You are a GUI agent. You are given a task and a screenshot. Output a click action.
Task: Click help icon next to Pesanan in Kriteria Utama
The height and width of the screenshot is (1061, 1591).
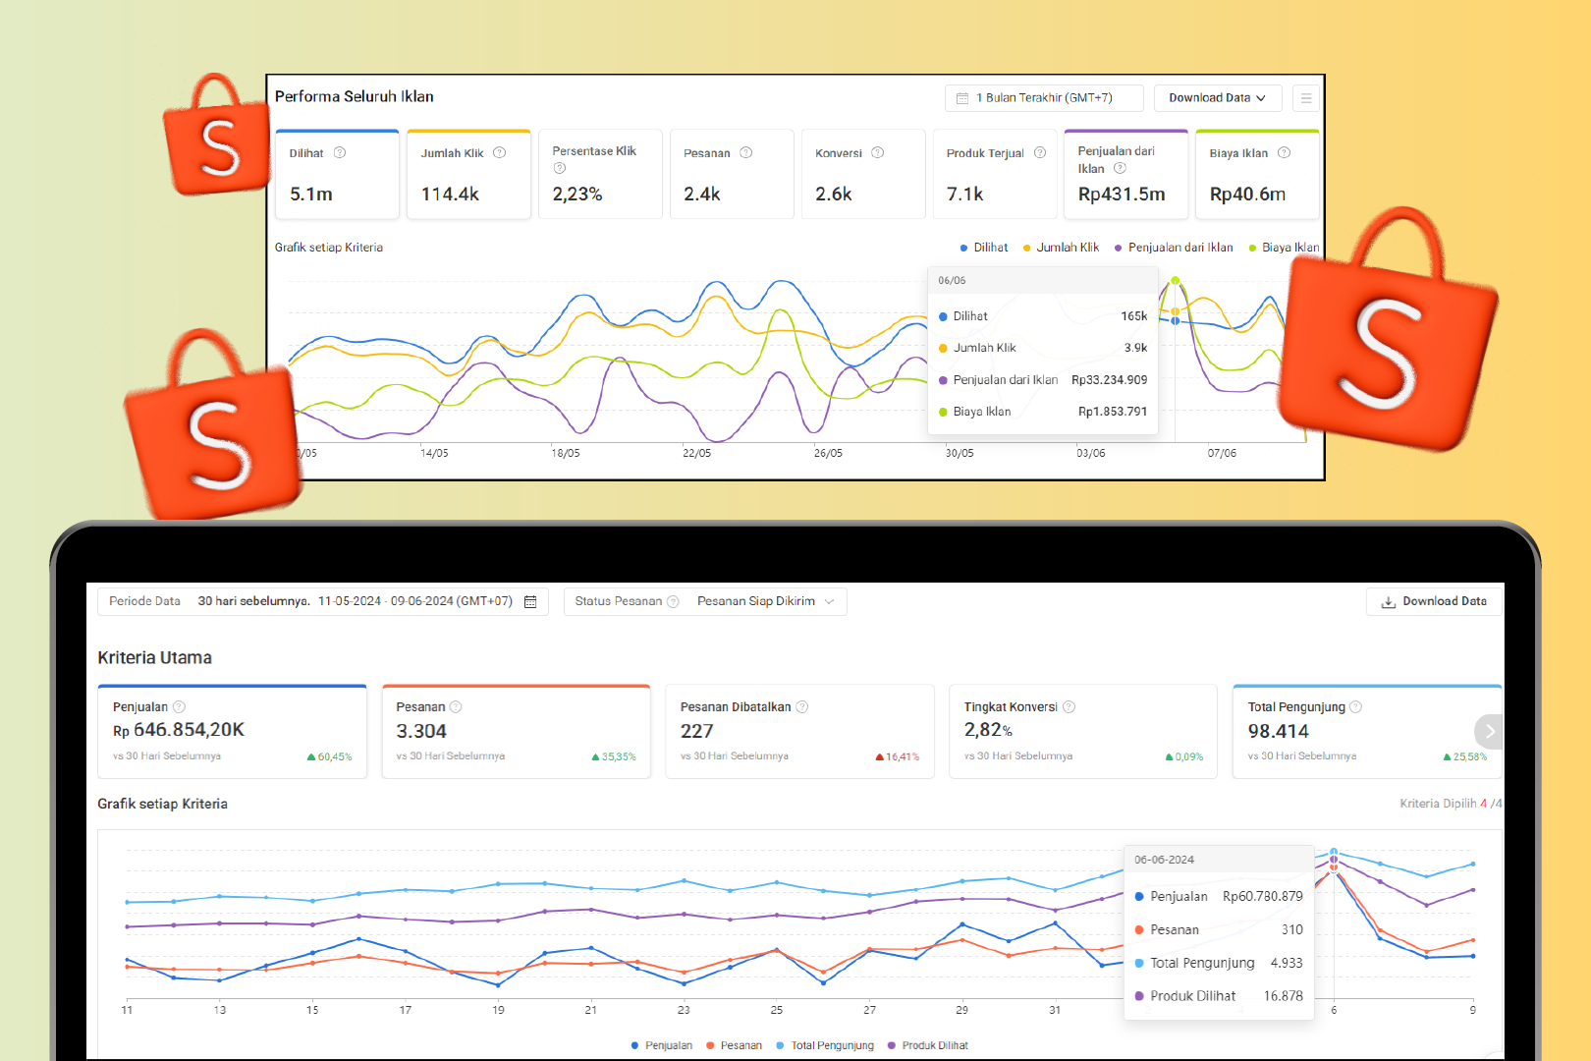pos(456,706)
